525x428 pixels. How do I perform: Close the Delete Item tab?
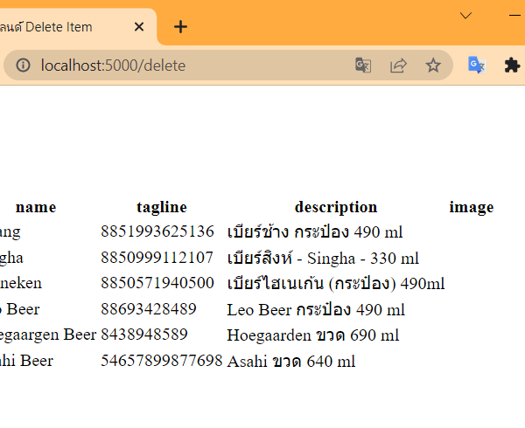139,26
